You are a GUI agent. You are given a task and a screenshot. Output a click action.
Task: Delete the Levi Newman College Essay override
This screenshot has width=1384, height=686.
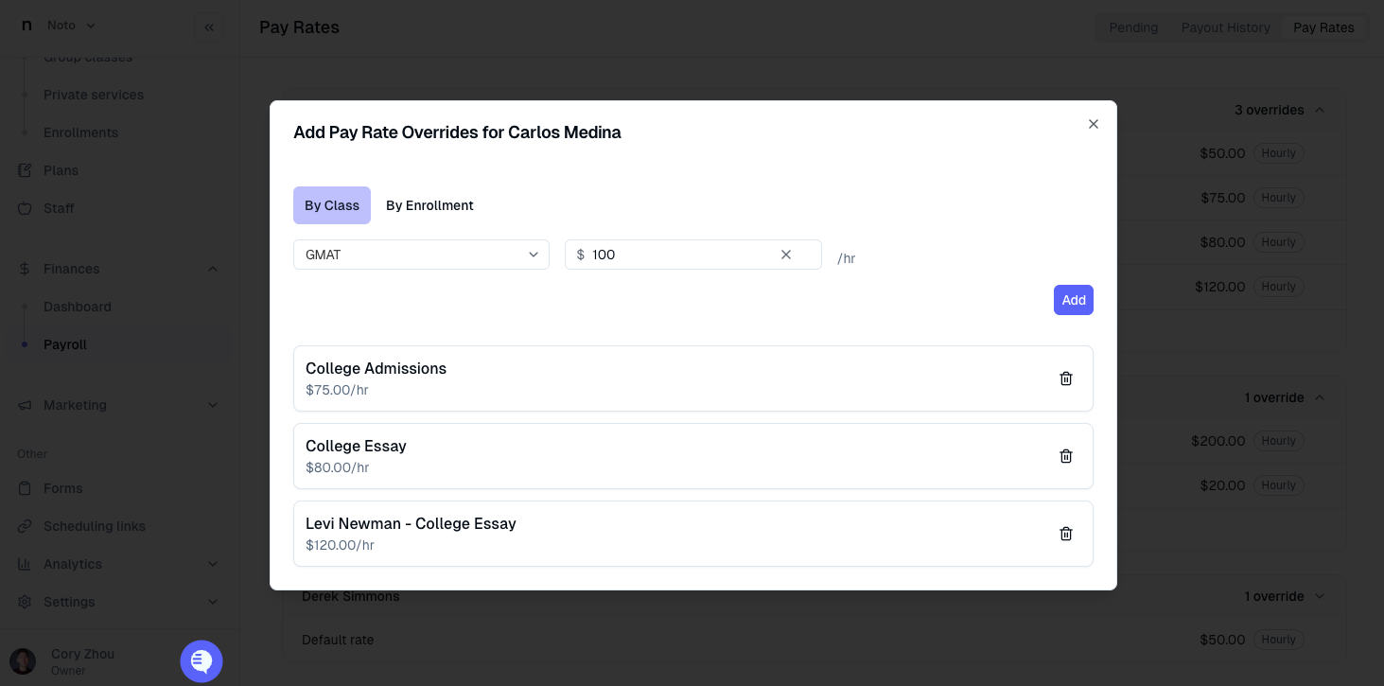(1066, 534)
